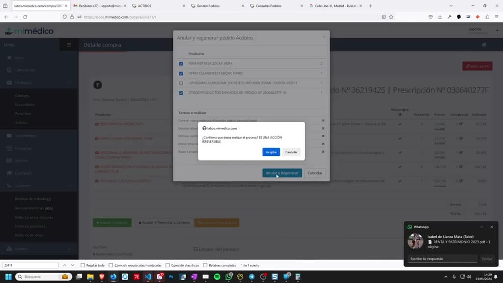Click the Escribe tu respuesta reply field
This screenshot has height=283, width=503.
point(443,258)
